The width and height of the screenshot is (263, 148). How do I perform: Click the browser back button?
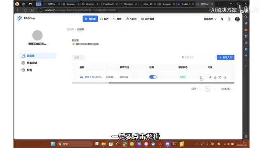(x=18, y=10)
